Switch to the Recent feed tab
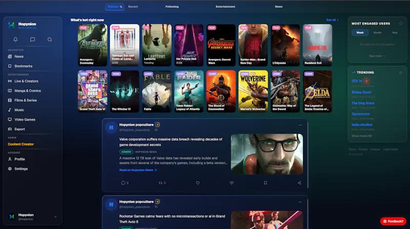Screen dimensions: 410x229 [x=133, y=7]
